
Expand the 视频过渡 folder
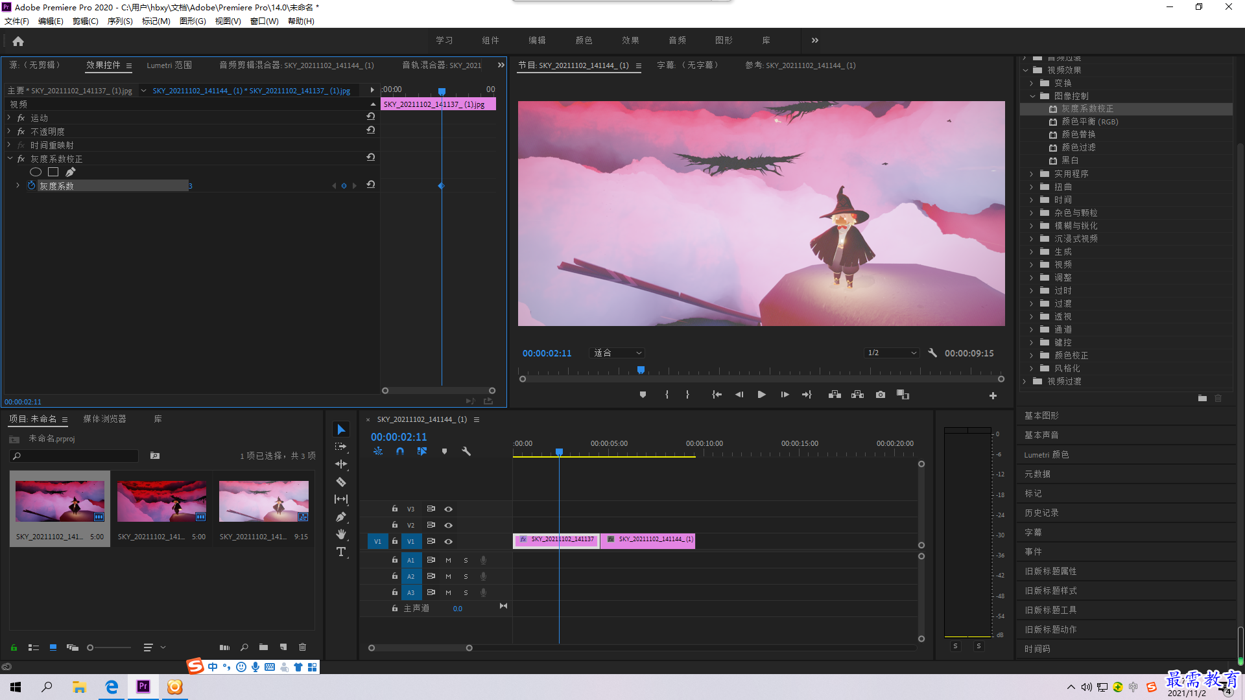pyautogui.click(x=1025, y=381)
